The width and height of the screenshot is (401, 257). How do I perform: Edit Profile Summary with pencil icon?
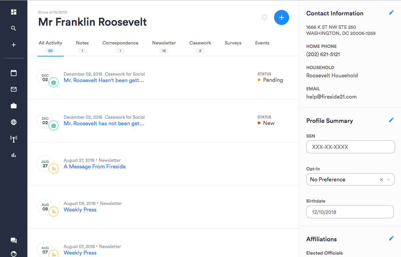pyautogui.click(x=391, y=120)
